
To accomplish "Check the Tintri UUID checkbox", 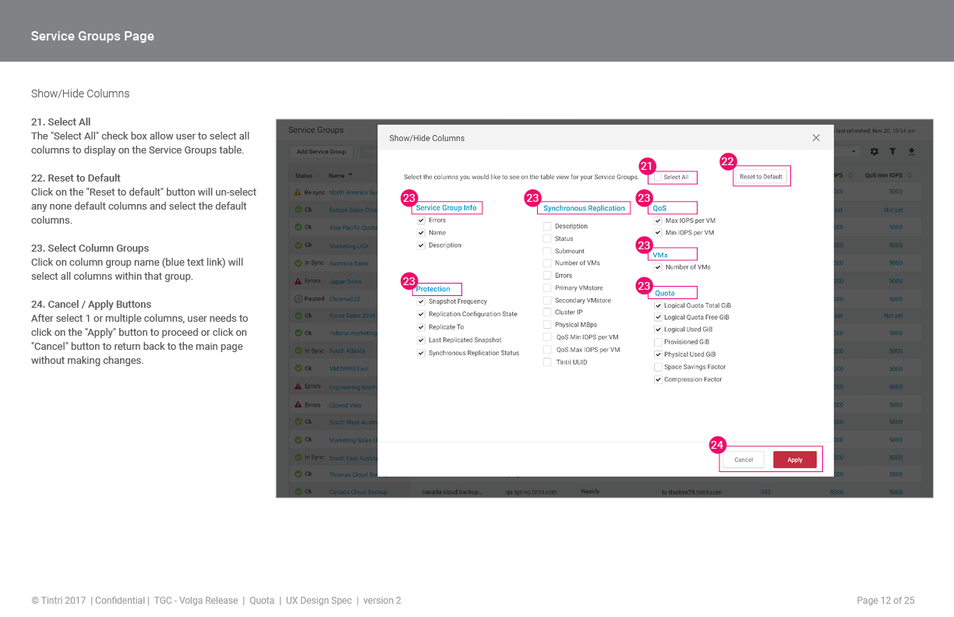I will tap(547, 362).
